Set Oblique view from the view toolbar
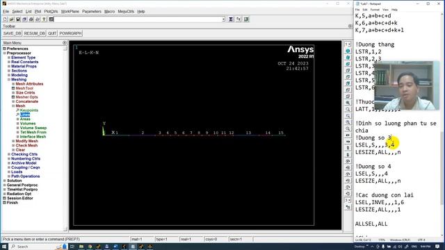This screenshot has height=250, width=445. 348,58
